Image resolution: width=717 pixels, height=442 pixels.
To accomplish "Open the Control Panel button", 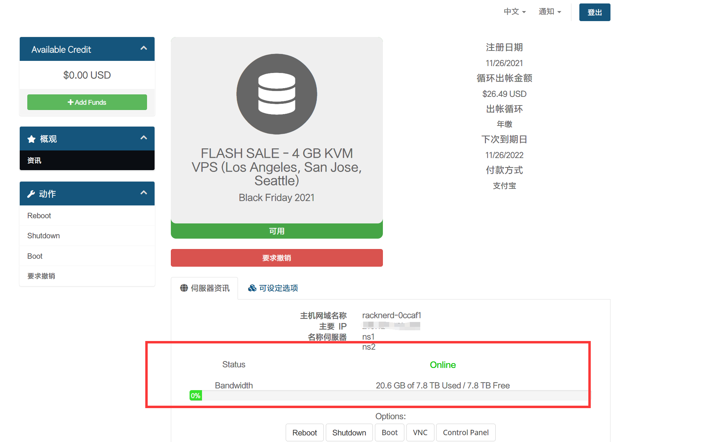I will tap(466, 433).
